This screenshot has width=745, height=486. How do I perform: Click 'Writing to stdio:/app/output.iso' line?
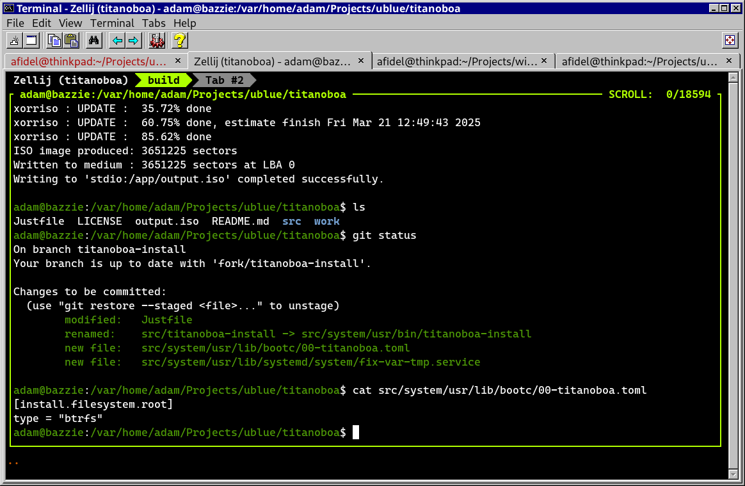(x=198, y=179)
